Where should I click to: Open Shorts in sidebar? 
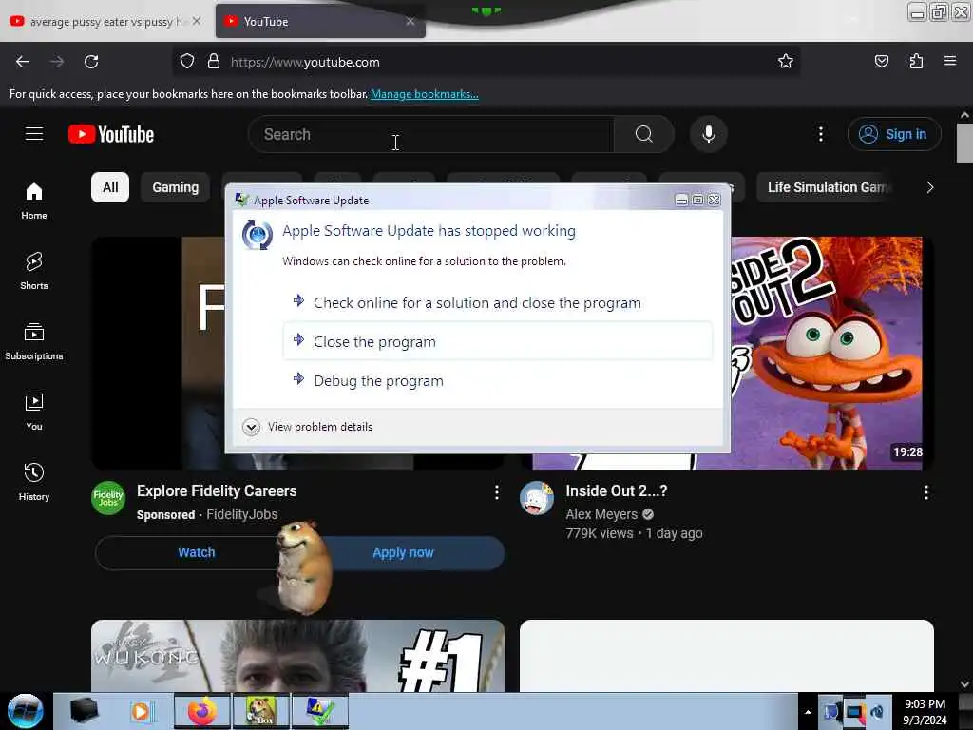pos(34,271)
